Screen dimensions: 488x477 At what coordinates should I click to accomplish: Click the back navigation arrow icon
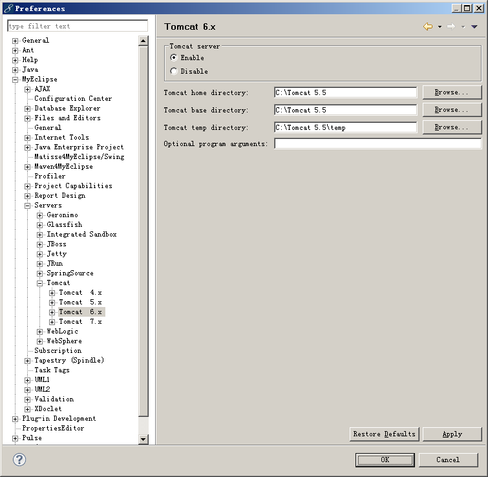click(428, 26)
